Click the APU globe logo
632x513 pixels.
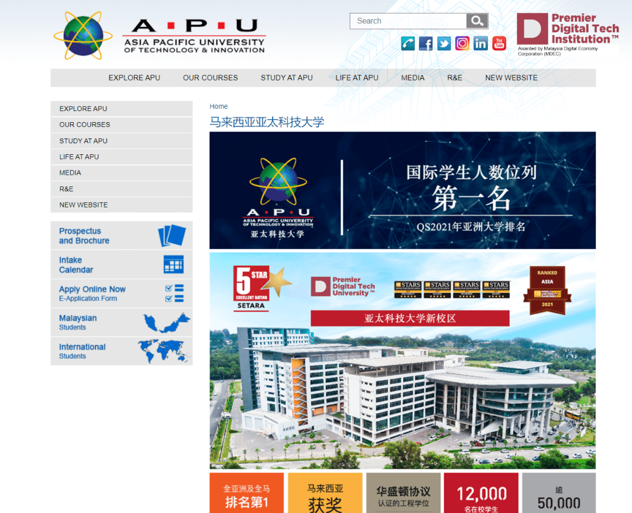(x=83, y=36)
